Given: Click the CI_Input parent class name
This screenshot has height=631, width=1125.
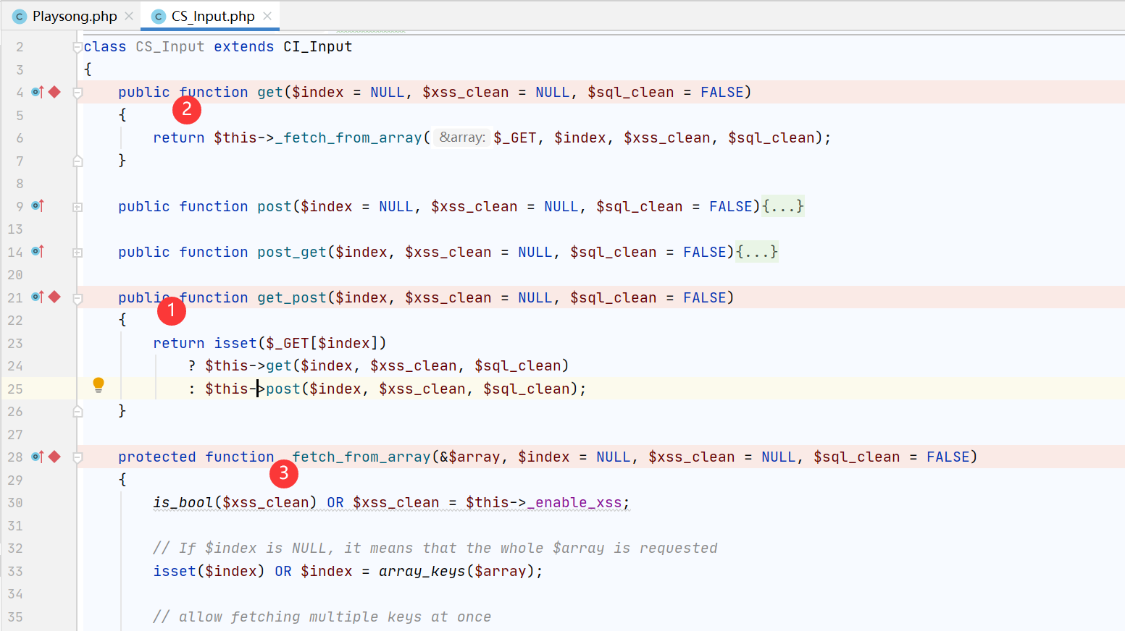Looking at the screenshot, I should click(x=318, y=46).
